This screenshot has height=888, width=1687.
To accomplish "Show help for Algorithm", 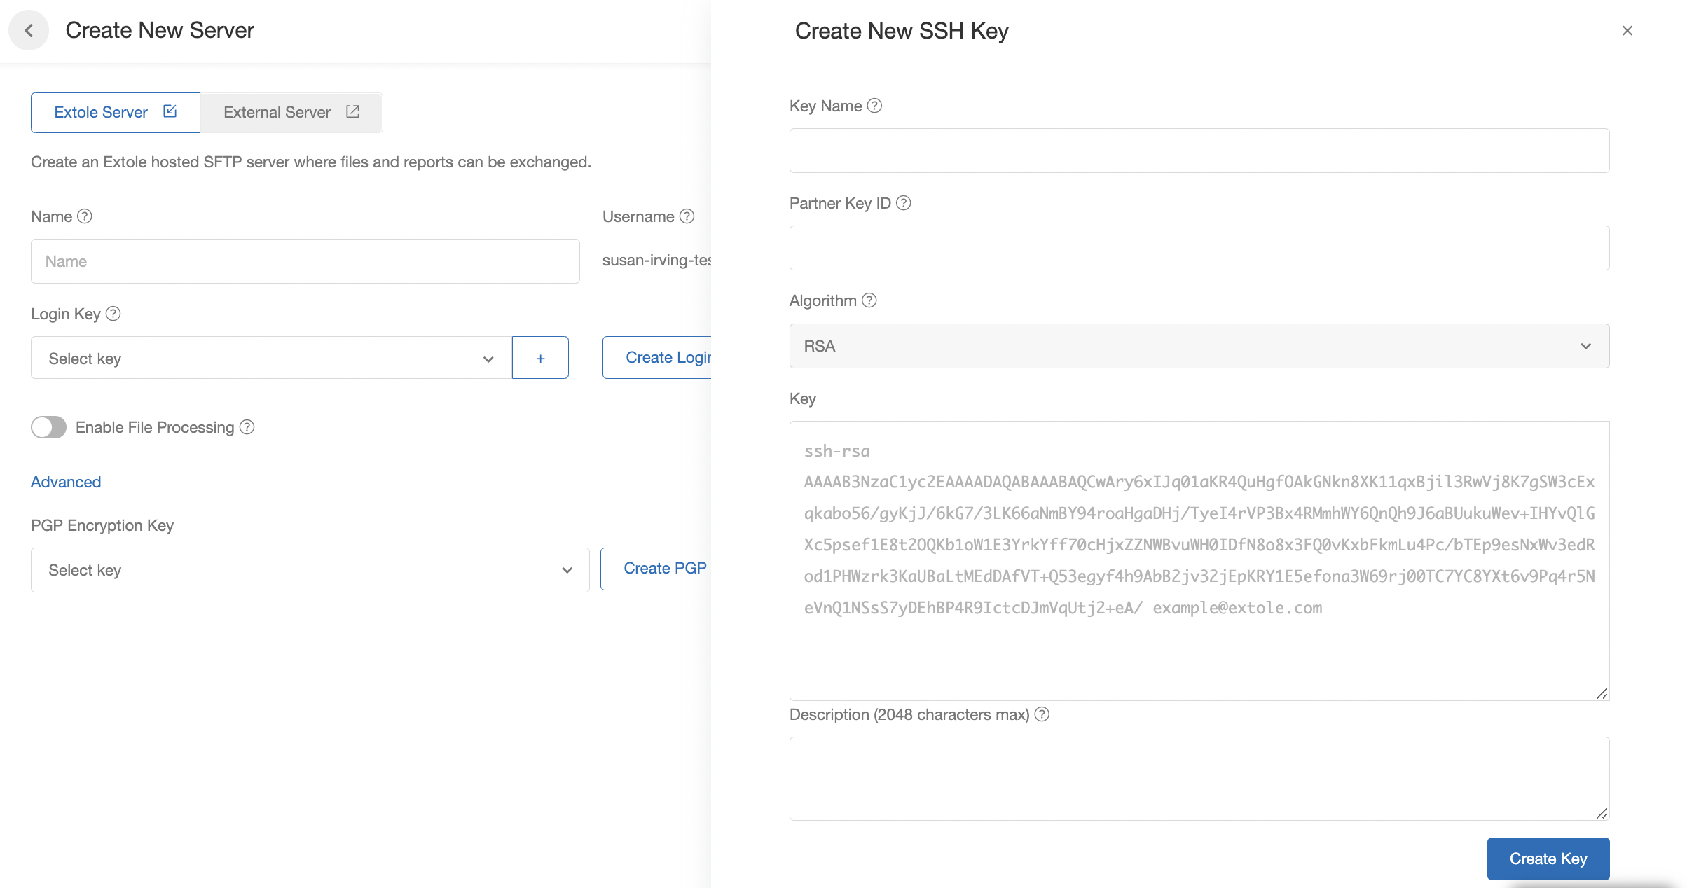I will coord(869,300).
